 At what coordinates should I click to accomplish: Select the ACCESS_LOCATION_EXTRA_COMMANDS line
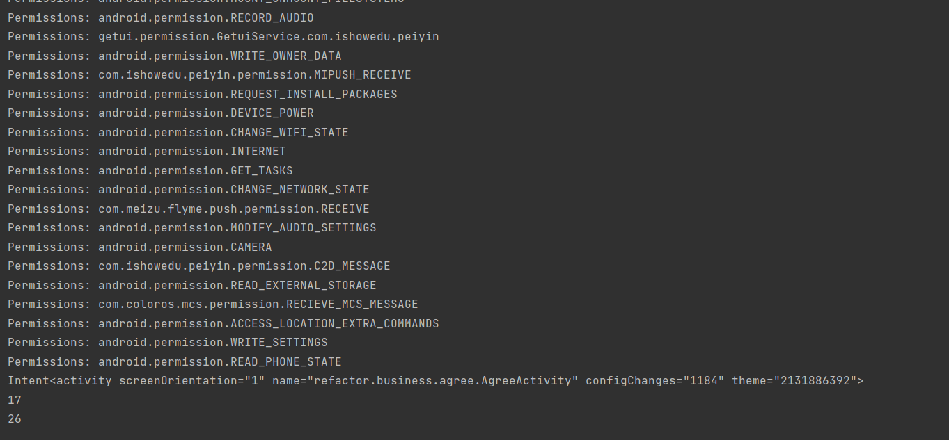[223, 323]
